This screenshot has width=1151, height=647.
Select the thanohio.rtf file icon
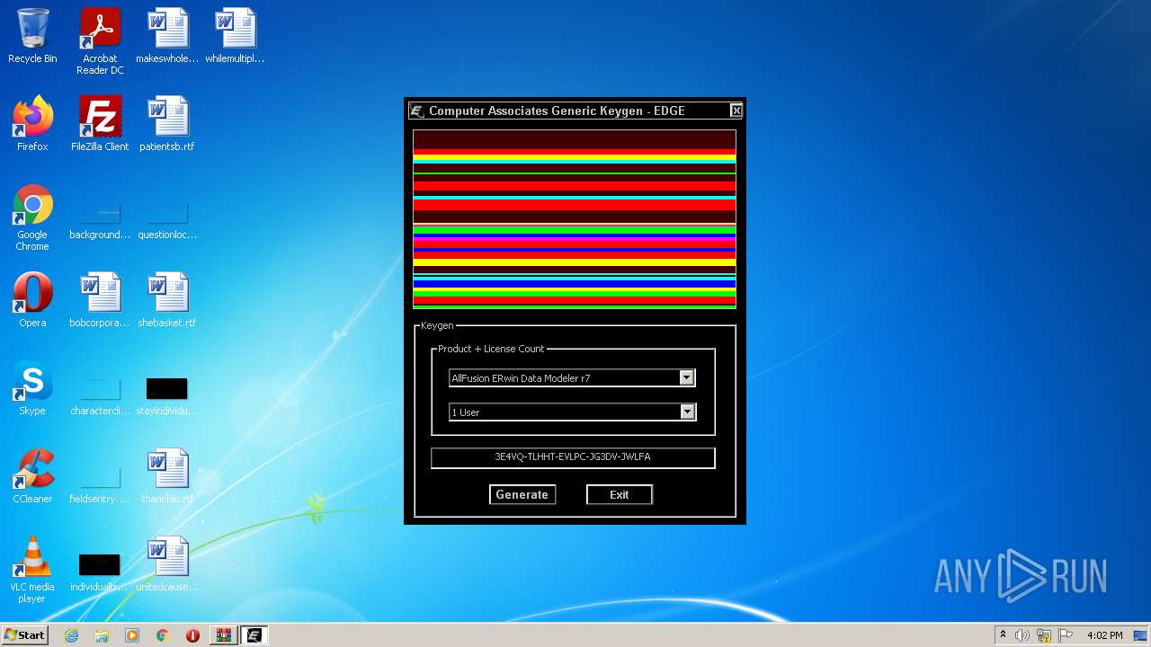(x=167, y=476)
